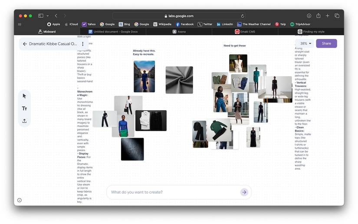Open the 38% zoom level dropdown
Screen dimensions: 358x224
coord(305,43)
